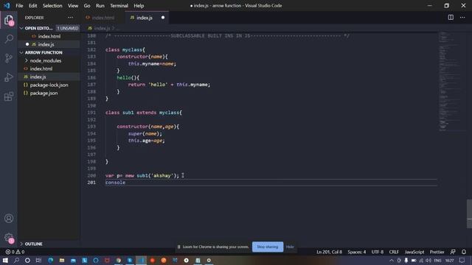
Task: Change indentation via Spaces: 4
Action: [x=357, y=252]
